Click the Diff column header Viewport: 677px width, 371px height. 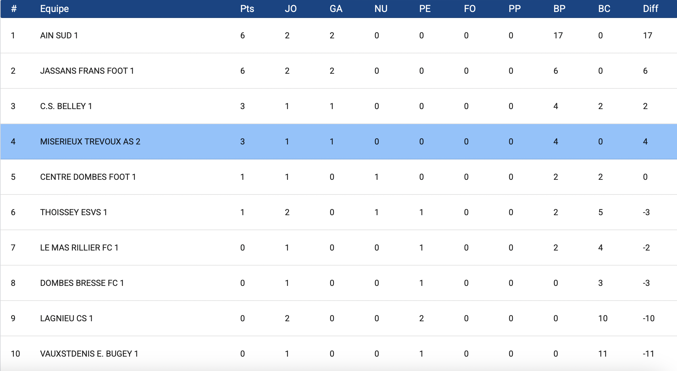click(650, 9)
